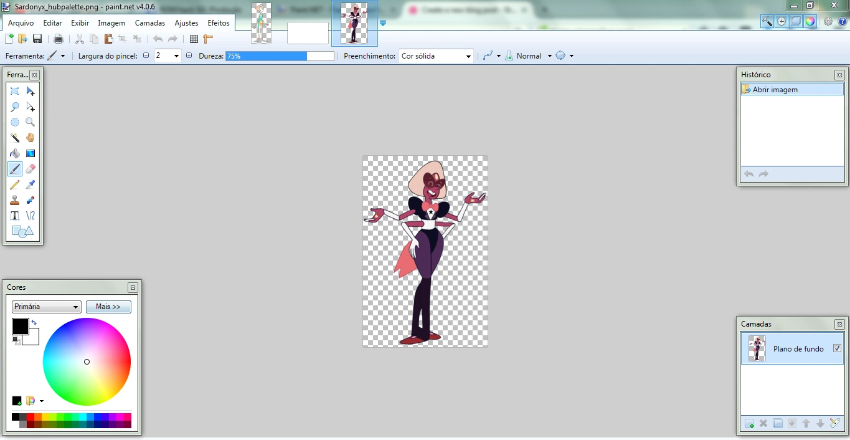Toggle the Colors window wheel button
Screen dimensions: 850x440
pos(810,21)
